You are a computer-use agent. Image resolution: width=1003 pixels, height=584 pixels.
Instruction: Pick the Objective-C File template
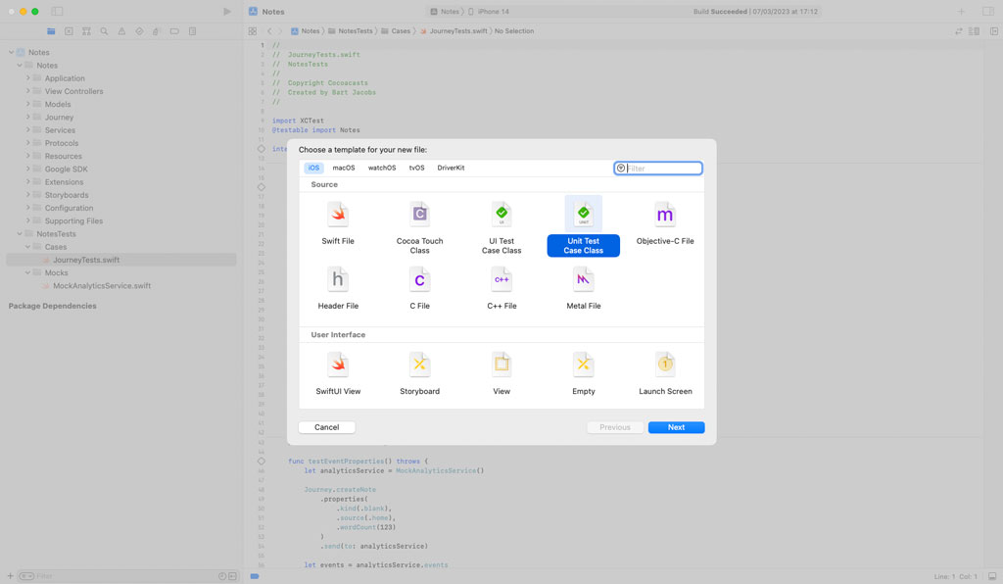coord(665,215)
